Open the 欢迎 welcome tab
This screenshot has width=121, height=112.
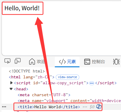[x=37, y=62]
